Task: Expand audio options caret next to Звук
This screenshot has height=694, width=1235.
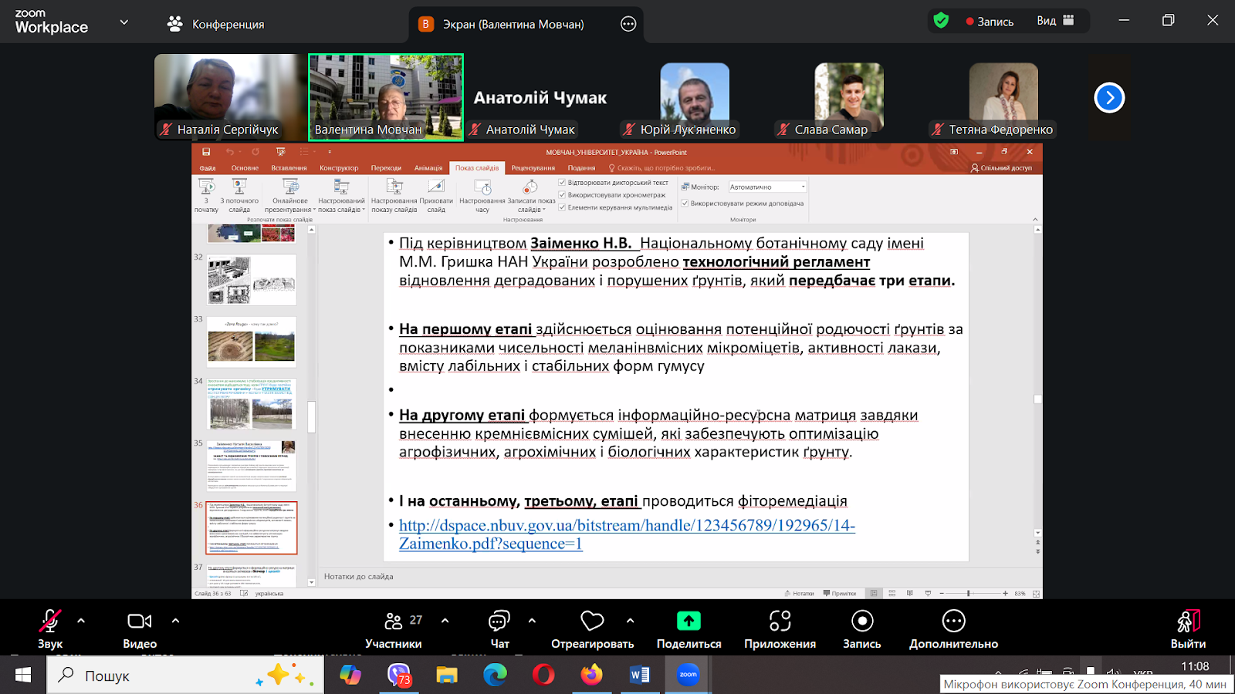Action: 81,620
